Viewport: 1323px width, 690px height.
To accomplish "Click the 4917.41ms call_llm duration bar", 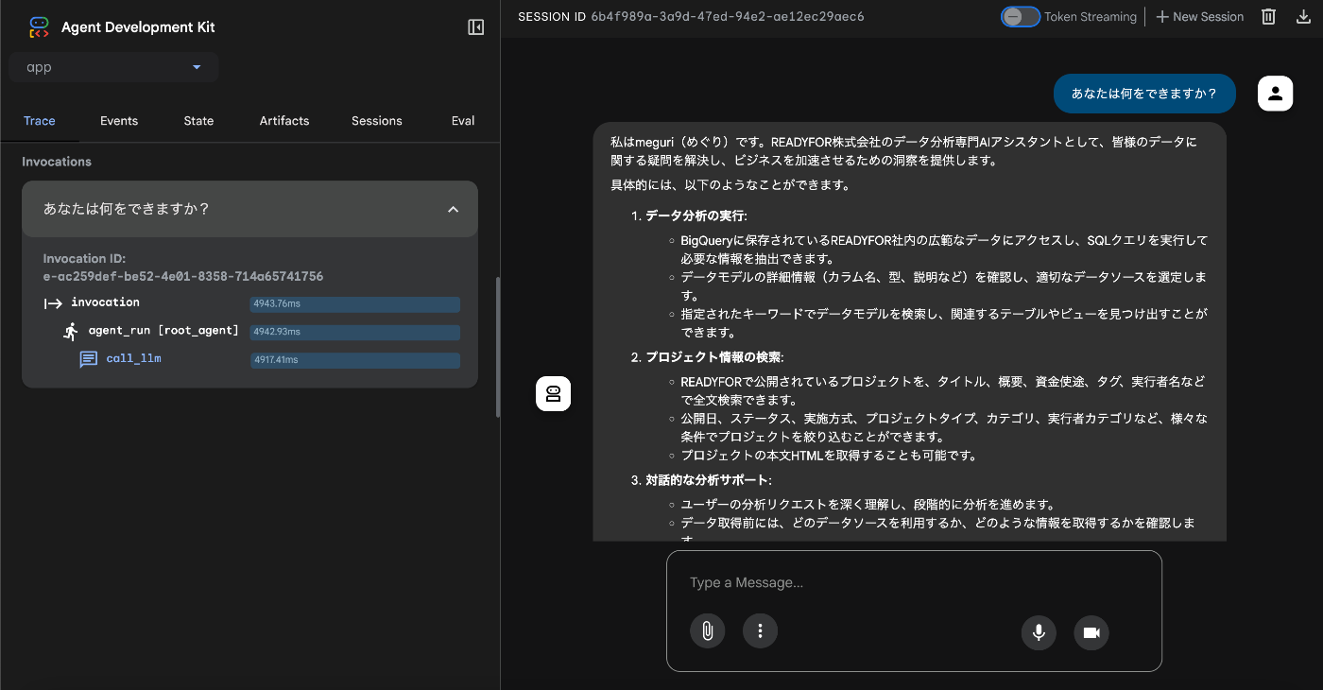I will pos(354,361).
